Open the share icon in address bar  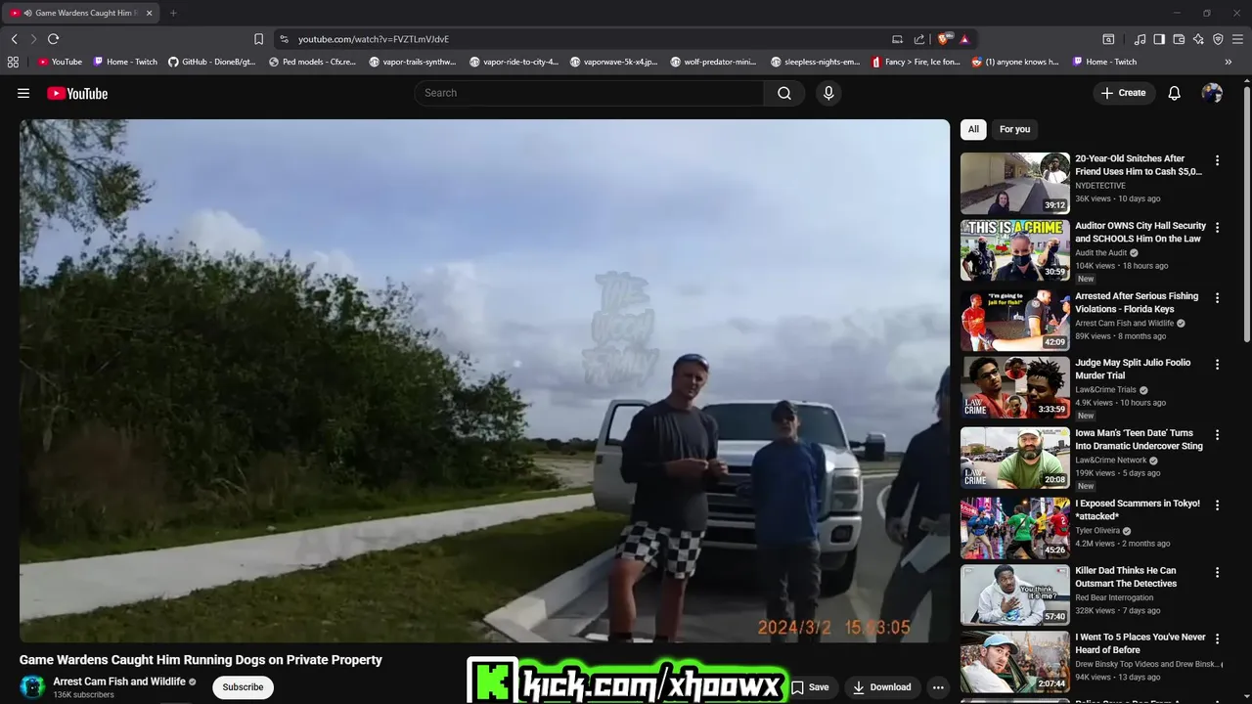[x=919, y=39]
